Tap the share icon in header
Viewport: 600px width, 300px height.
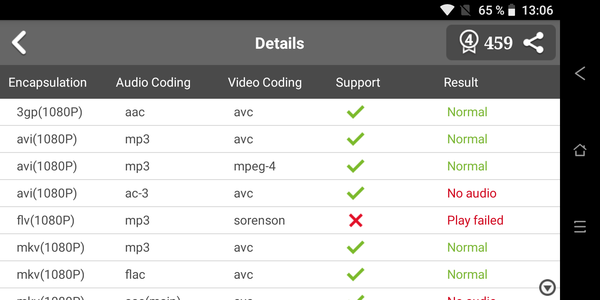pos(533,43)
